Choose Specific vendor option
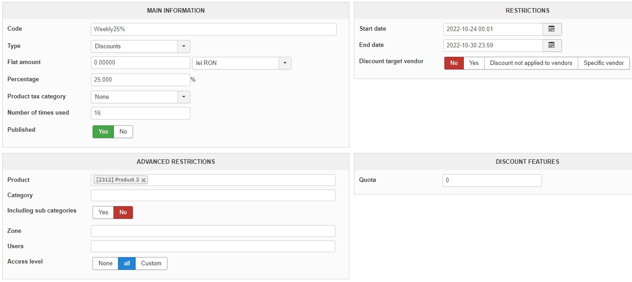 pos(604,63)
